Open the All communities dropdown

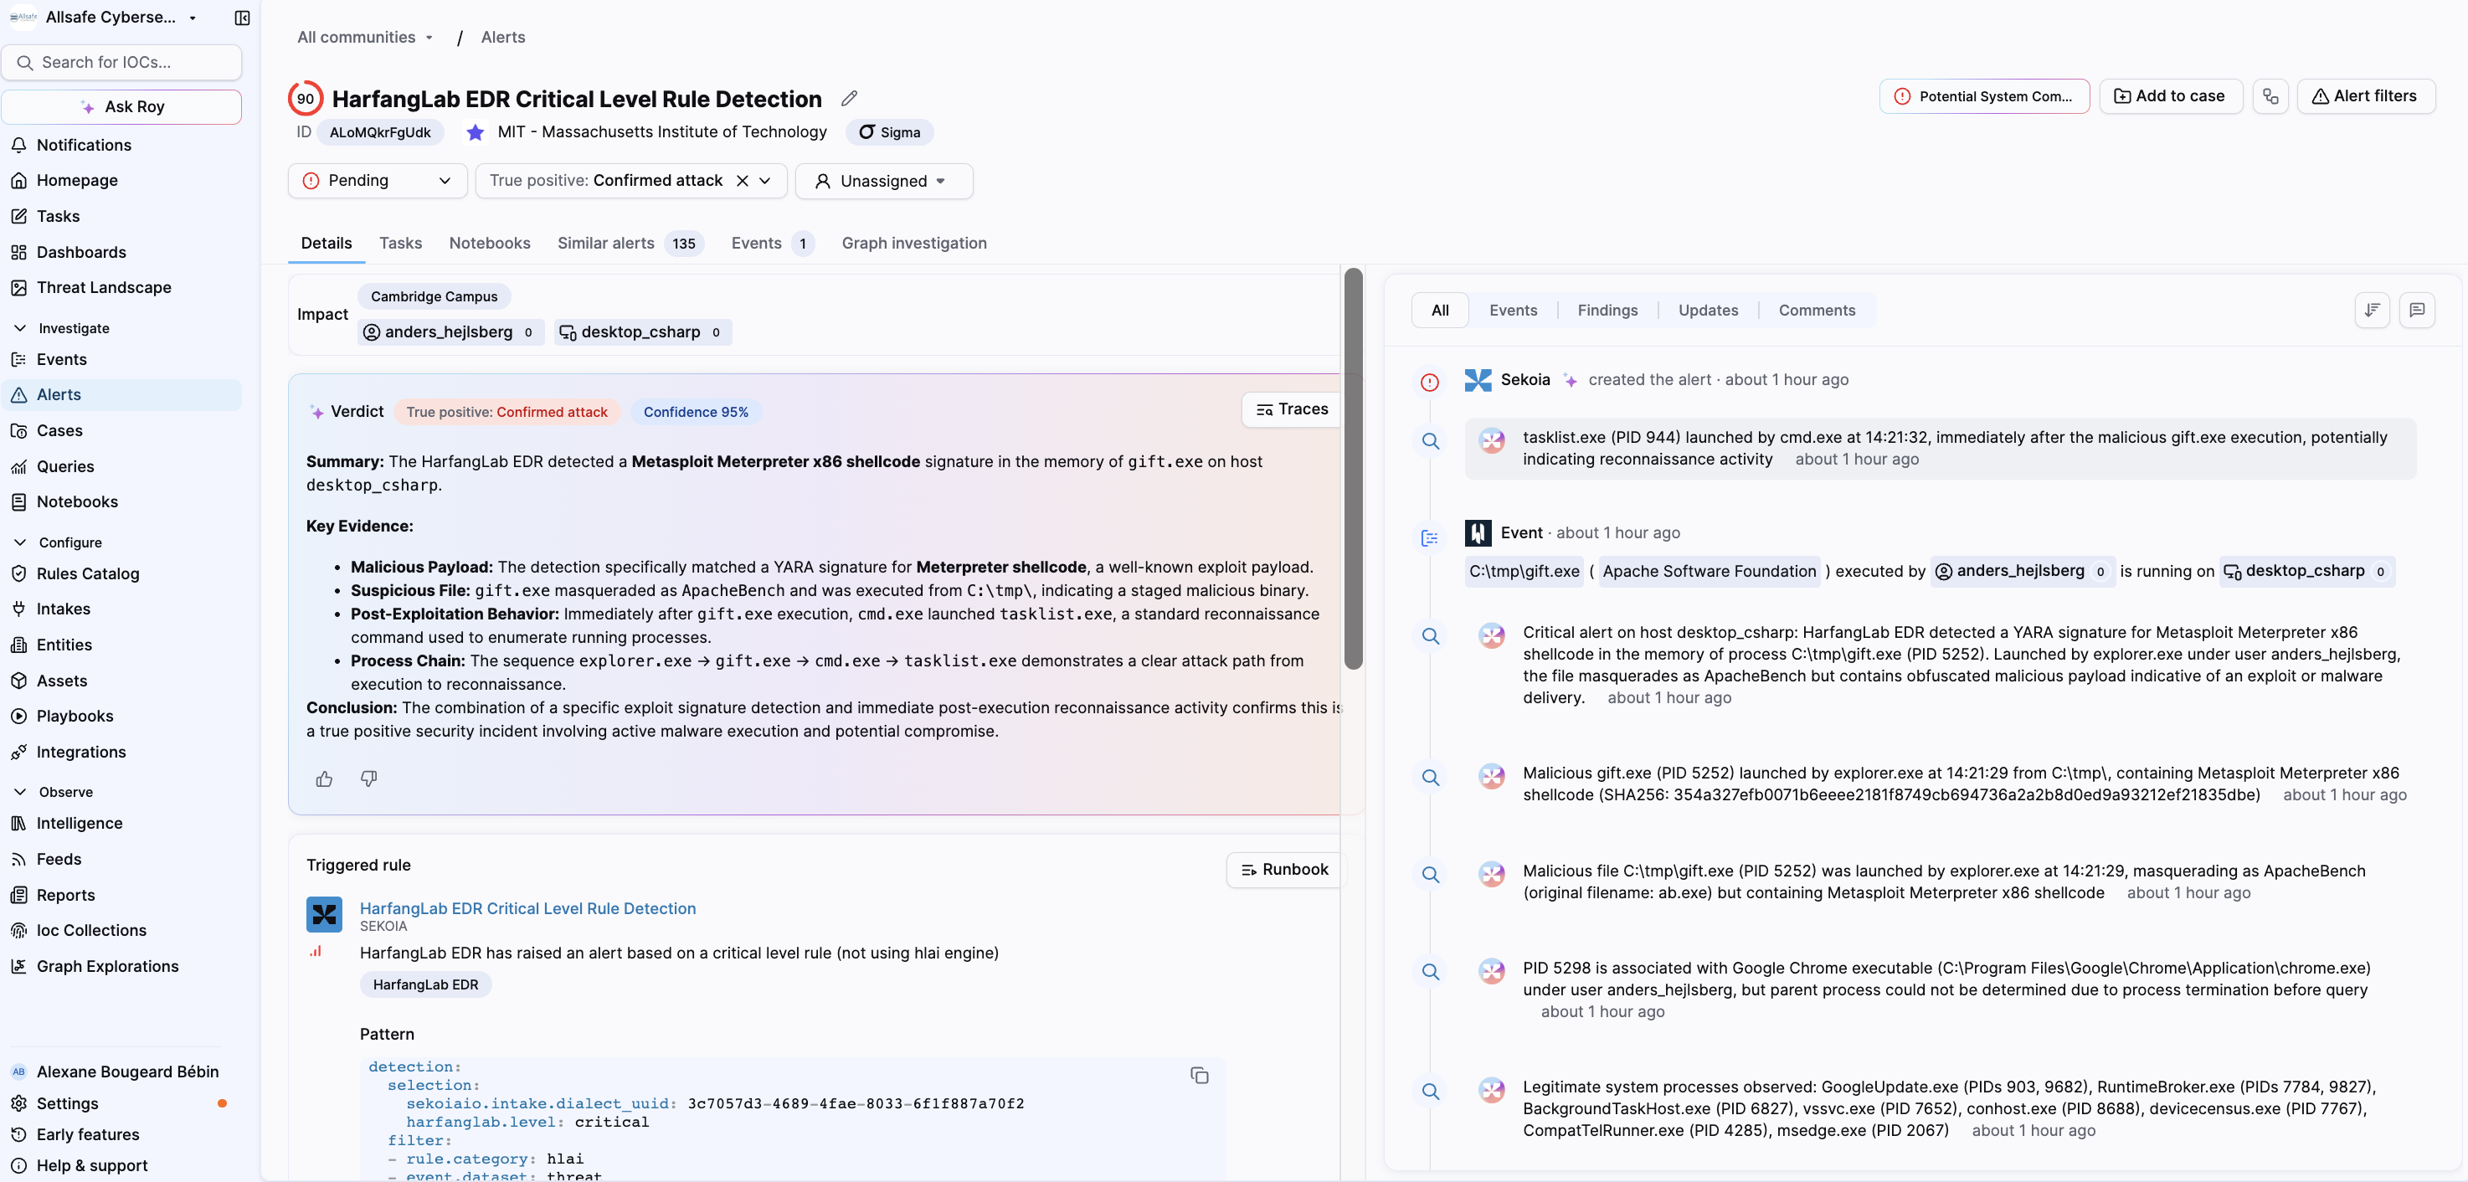coord(365,38)
